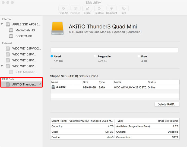Collapse the last WDC WD10JPV disk triangle
Image resolution: width=187 pixels, height=147 pixels.
pos(2,66)
